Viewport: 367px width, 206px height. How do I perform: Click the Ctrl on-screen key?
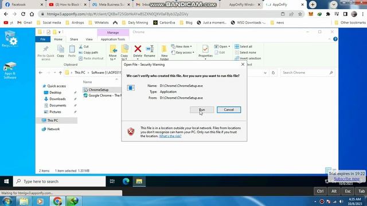tap(320, 191)
